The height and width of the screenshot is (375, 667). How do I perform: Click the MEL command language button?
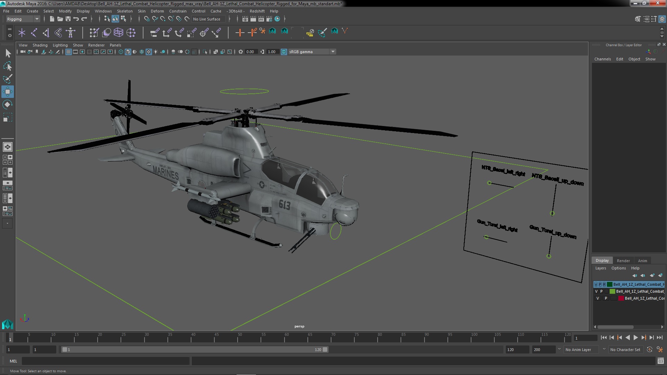coord(13,361)
